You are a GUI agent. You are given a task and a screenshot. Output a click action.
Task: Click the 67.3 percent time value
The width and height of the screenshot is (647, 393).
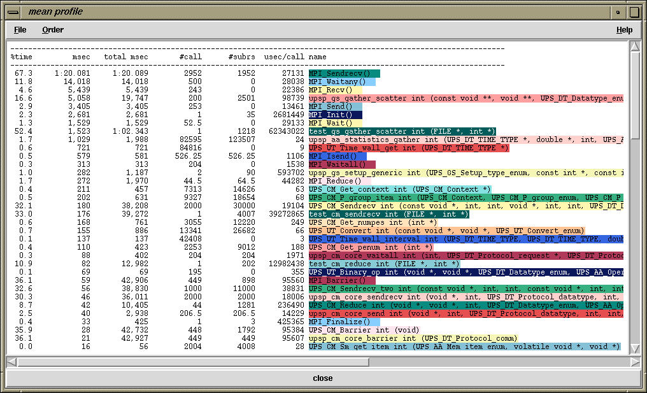click(24, 73)
